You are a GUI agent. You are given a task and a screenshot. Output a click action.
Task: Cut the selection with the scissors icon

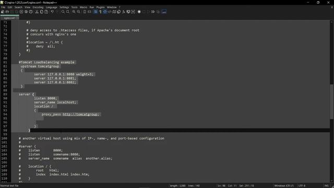37,11
